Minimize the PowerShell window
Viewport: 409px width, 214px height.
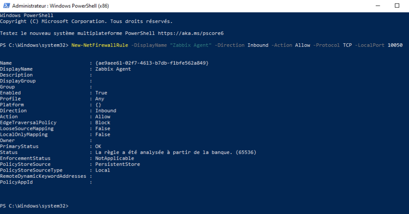[378, 6]
